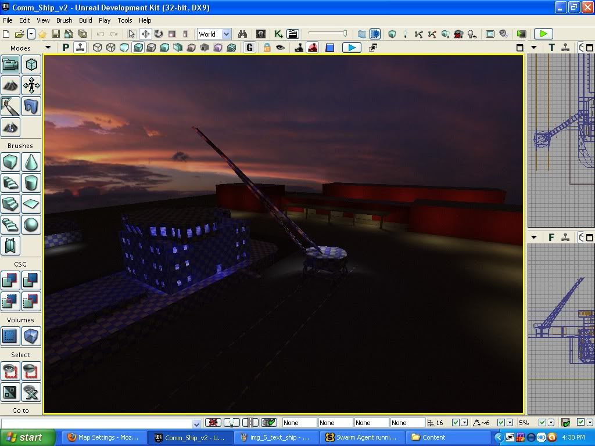595x446 pixels.
Task: Enable Brush wireframe view mode
Action: [x=97, y=48]
